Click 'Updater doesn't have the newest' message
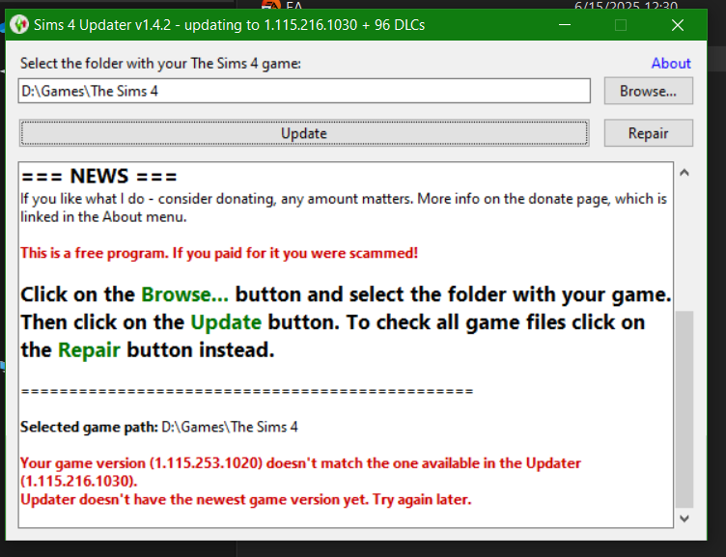Screen dimensions: 726x557 click(x=246, y=500)
